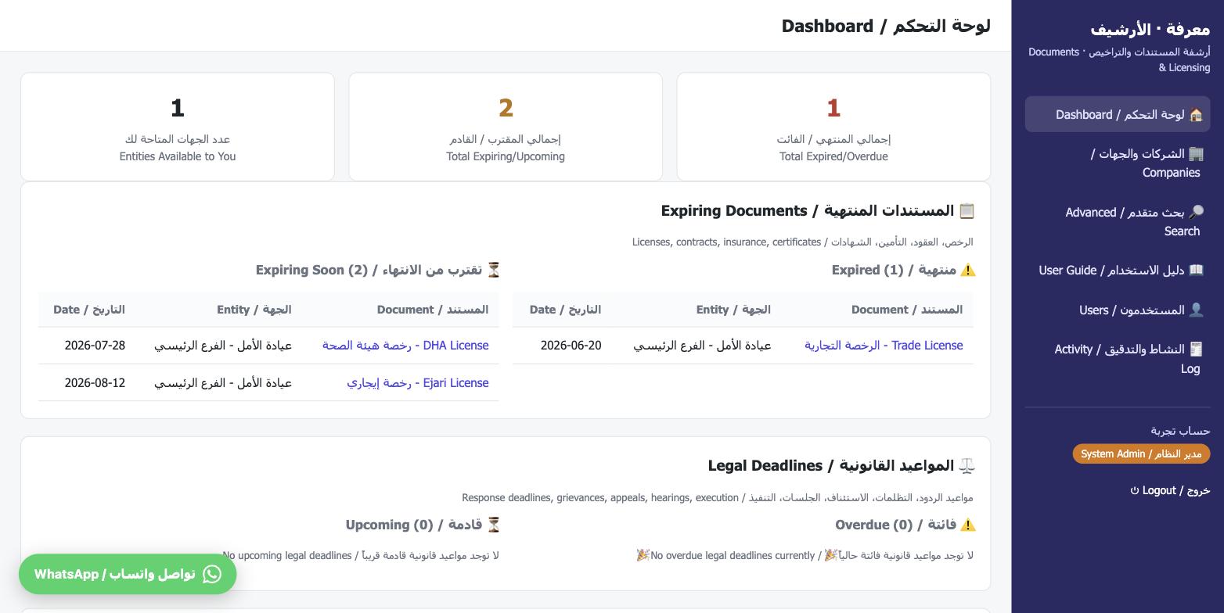
Task: Click the person icon beside Users
Action: (x=1196, y=310)
